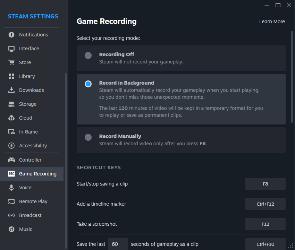Viewport: 295px width, 250px height.
Task: Click the Controller gamepad icon
Action: [x=11, y=160]
